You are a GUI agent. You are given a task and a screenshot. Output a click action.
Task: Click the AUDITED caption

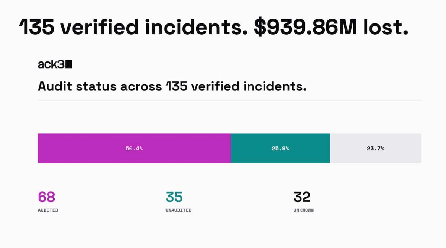pyautogui.click(x=48, y=210)
